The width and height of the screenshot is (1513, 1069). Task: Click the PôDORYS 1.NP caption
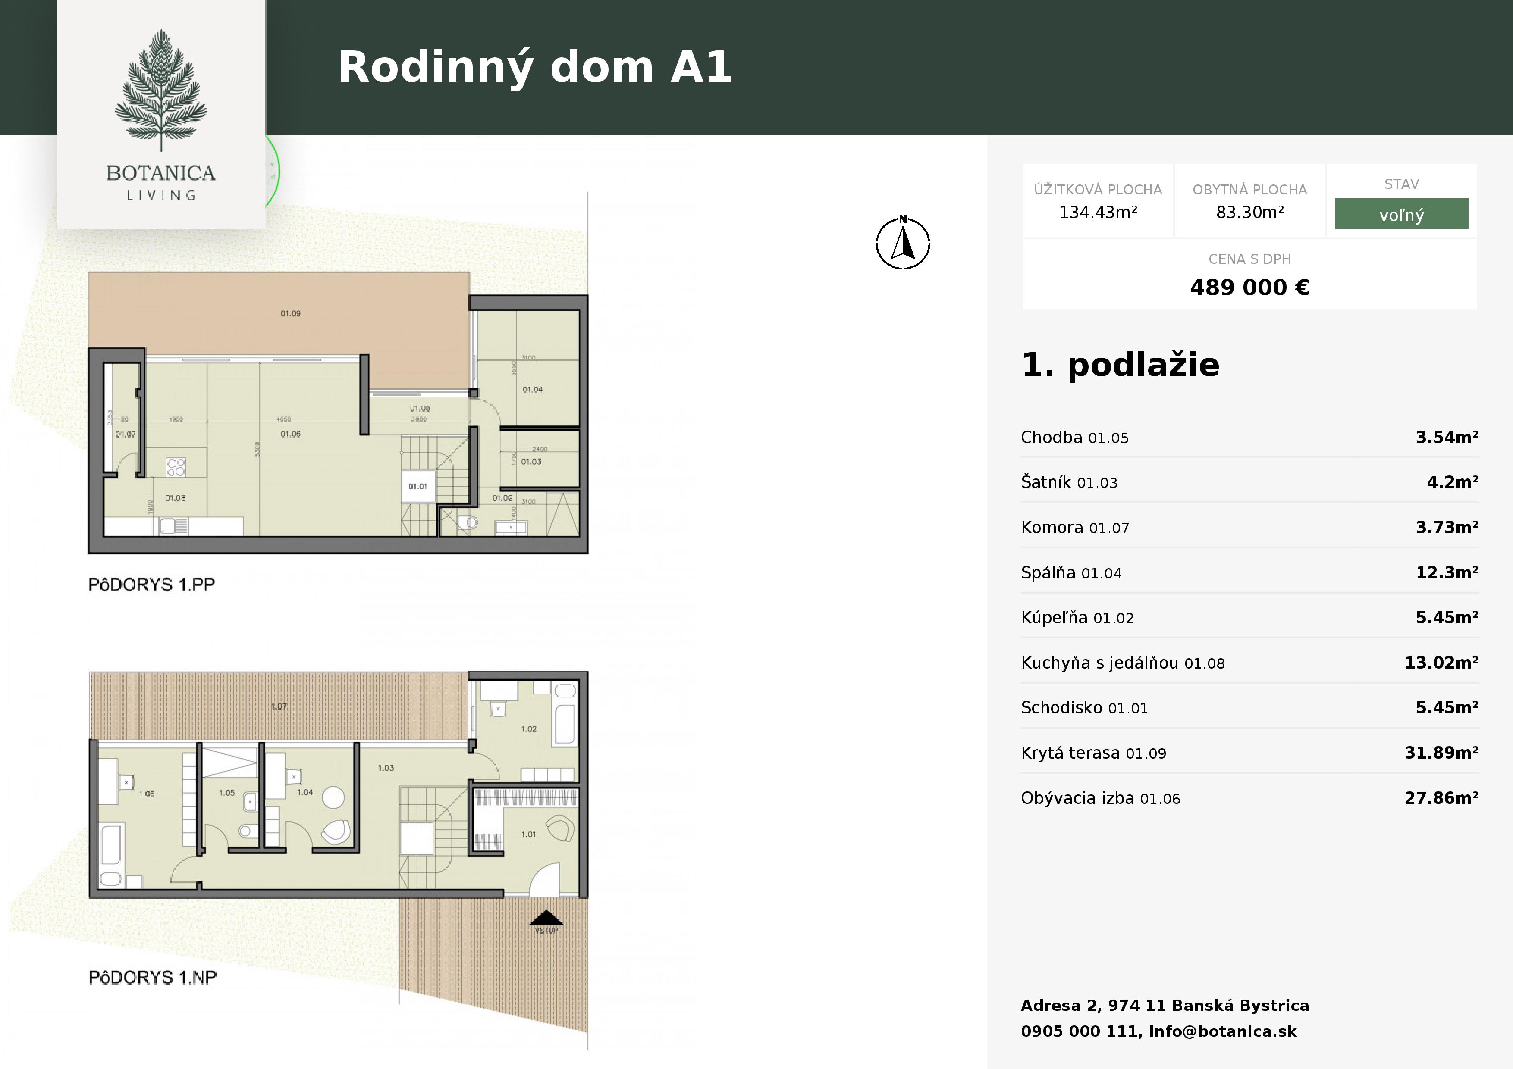tap(152, 978)
